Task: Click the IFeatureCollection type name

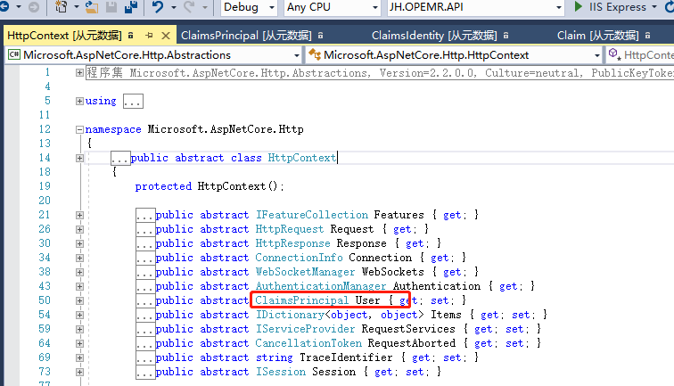Action: (312, 215)
